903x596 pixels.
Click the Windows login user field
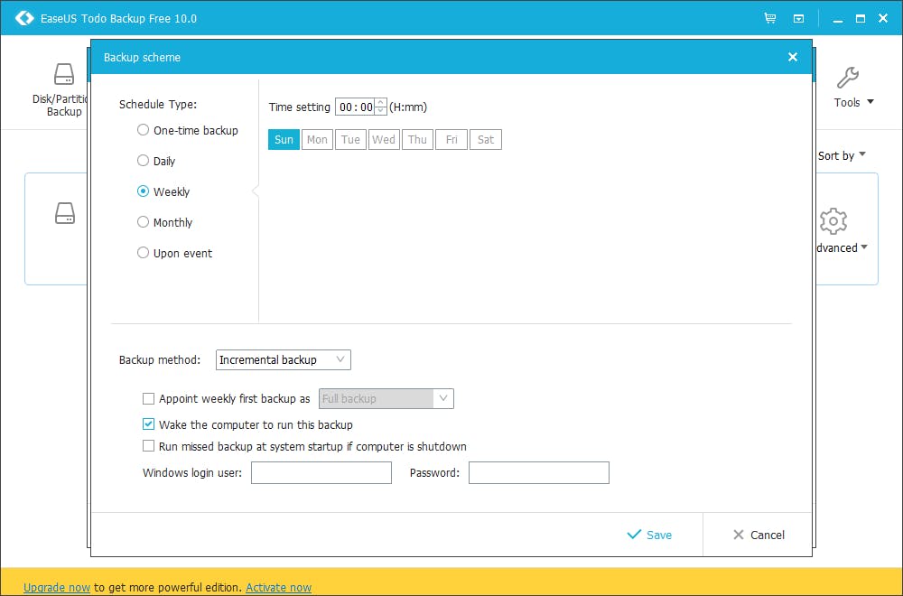pos(321,473)
